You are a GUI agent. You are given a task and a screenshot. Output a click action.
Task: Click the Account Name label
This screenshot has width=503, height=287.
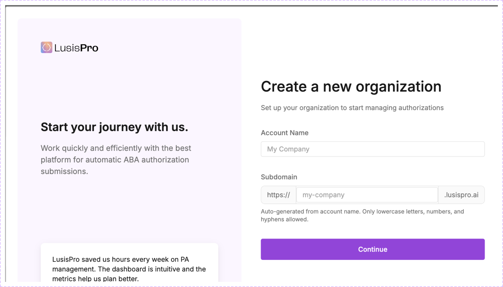[x=284, y=133]
